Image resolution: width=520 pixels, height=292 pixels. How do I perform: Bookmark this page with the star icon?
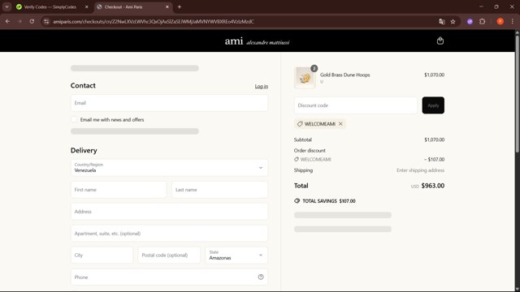453,22
